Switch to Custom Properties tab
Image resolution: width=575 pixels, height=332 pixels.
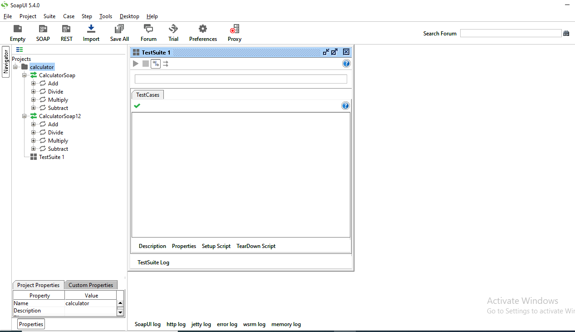[91, 285]
